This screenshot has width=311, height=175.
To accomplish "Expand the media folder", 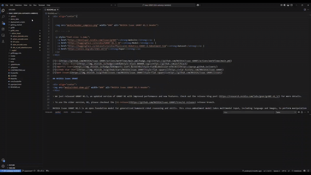I will pos(13,56).
